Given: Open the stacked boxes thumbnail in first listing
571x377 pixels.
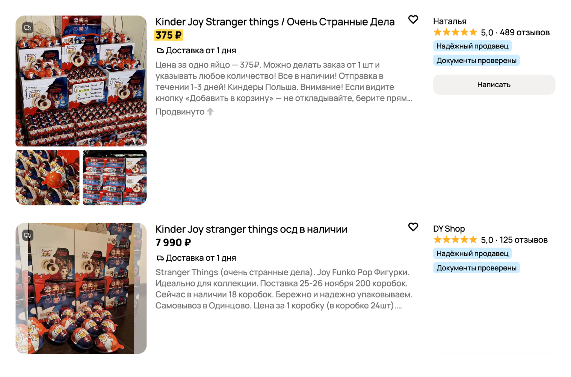Looking at the screenshot, I should point(115,177).
